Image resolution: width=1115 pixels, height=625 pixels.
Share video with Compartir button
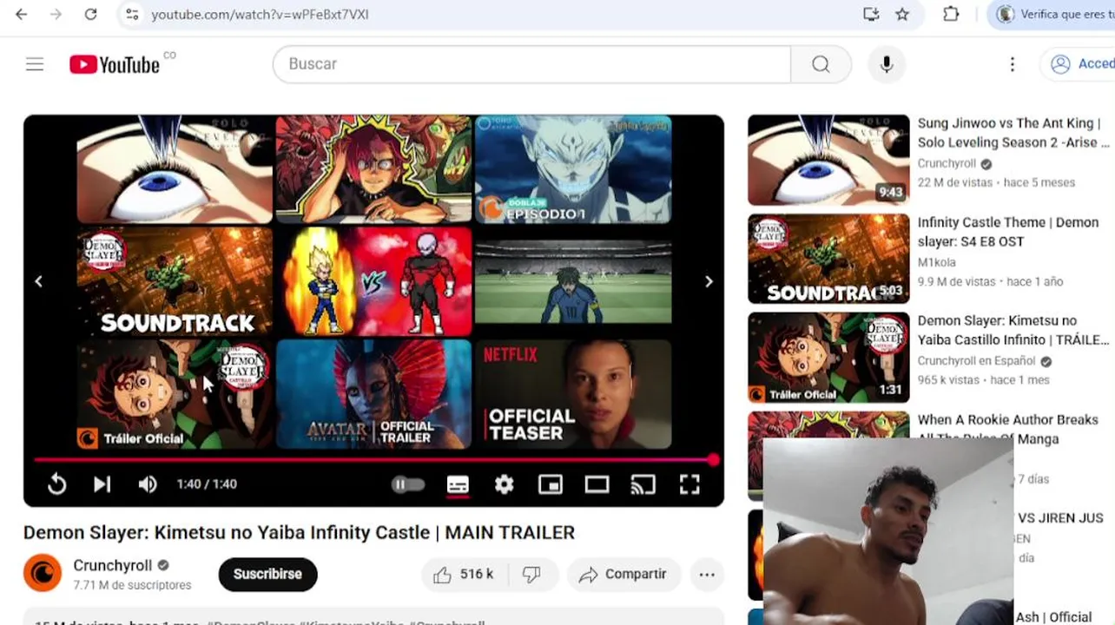pyautogui.click(x=623, y=574)
